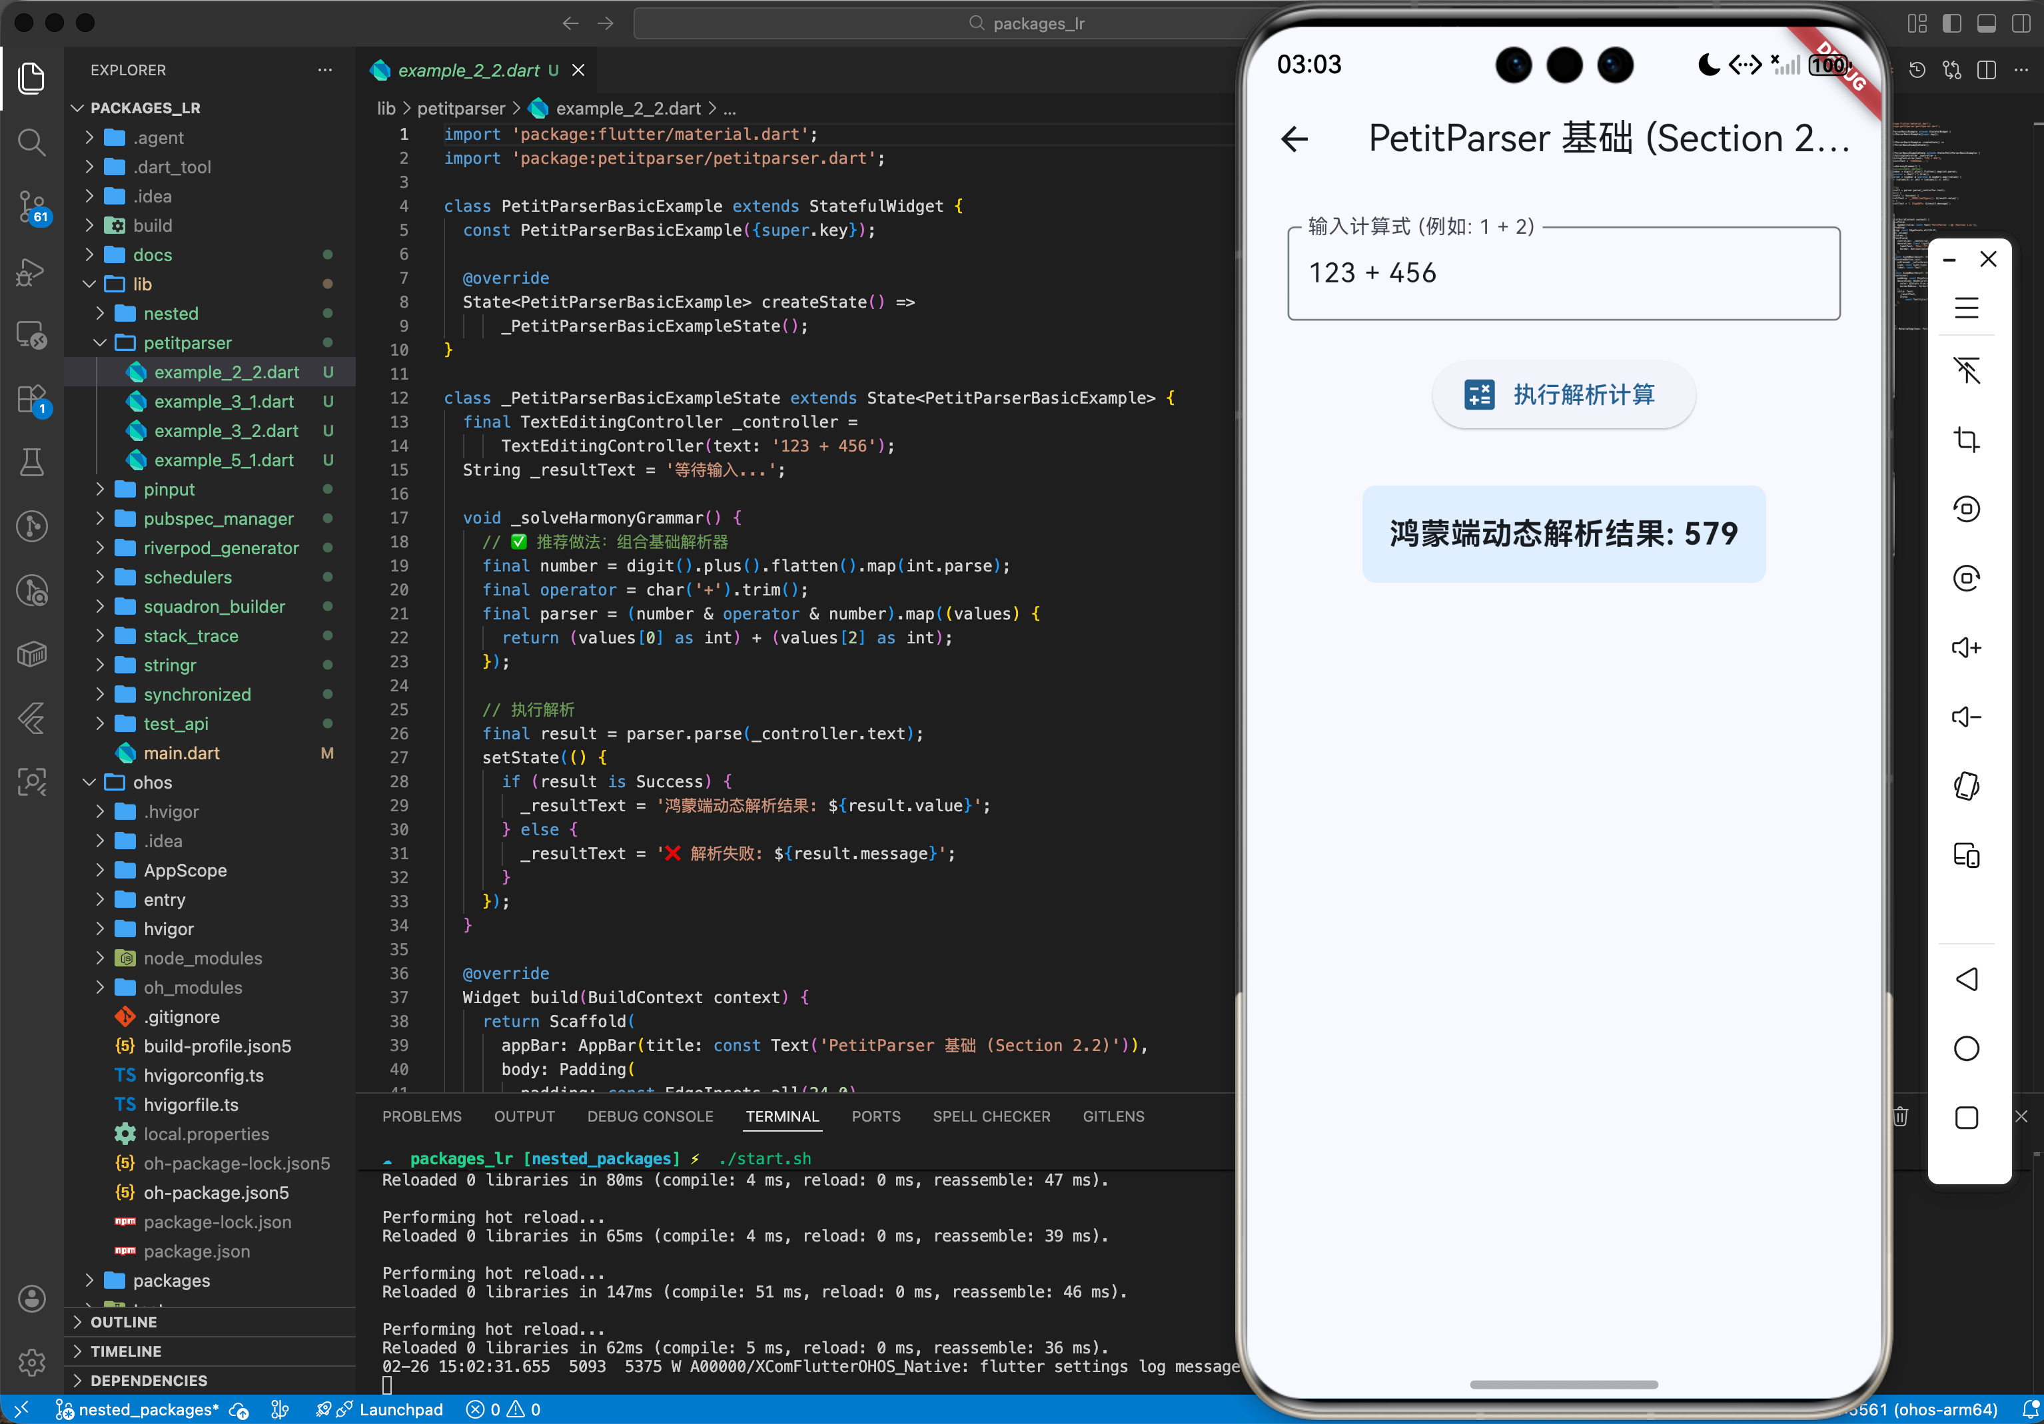Click the notifications bell in status bar
The image size is (2044, 1424).
2031,1410
